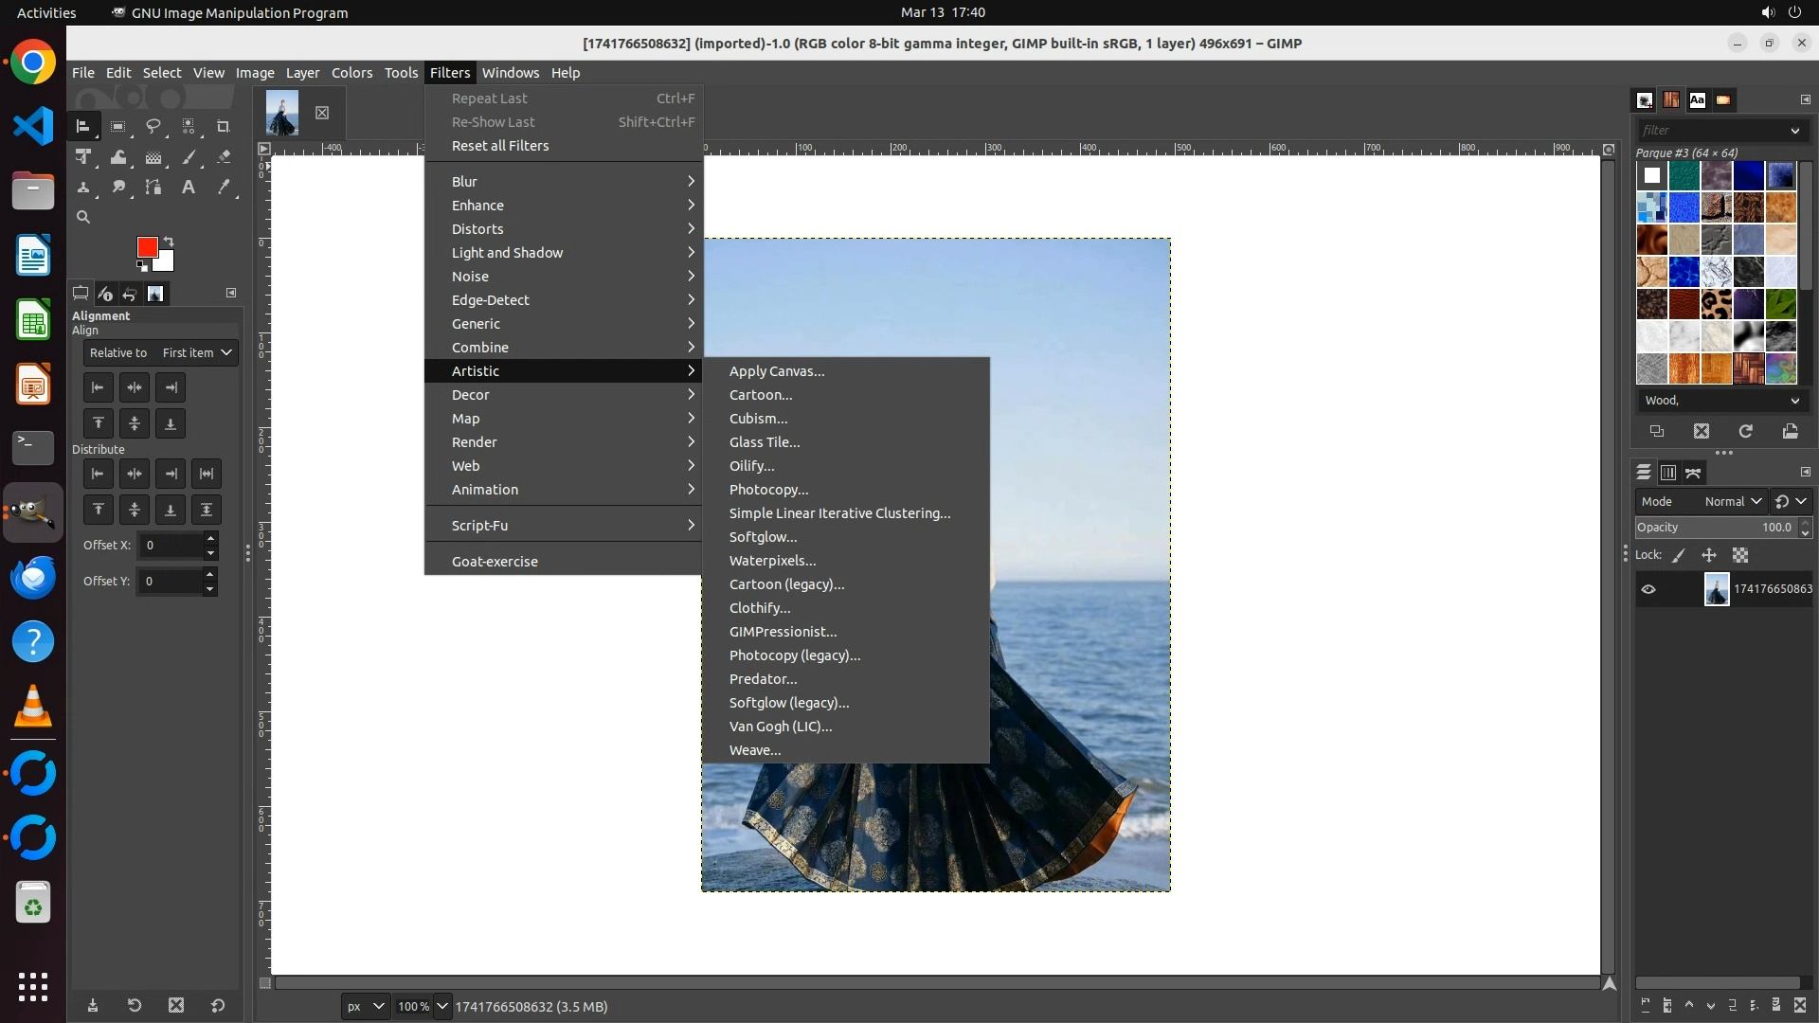
Task: Select the Eraser tool
Action: pos(224,157)
